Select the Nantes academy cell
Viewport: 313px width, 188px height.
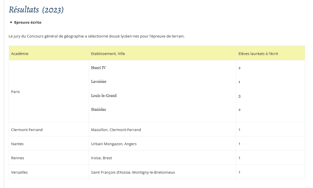[17, 144]
